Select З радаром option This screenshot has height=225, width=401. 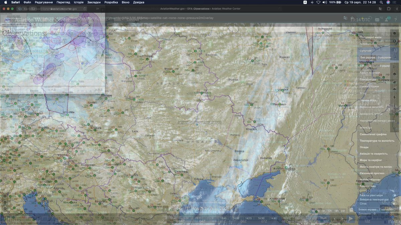[385, 57]
